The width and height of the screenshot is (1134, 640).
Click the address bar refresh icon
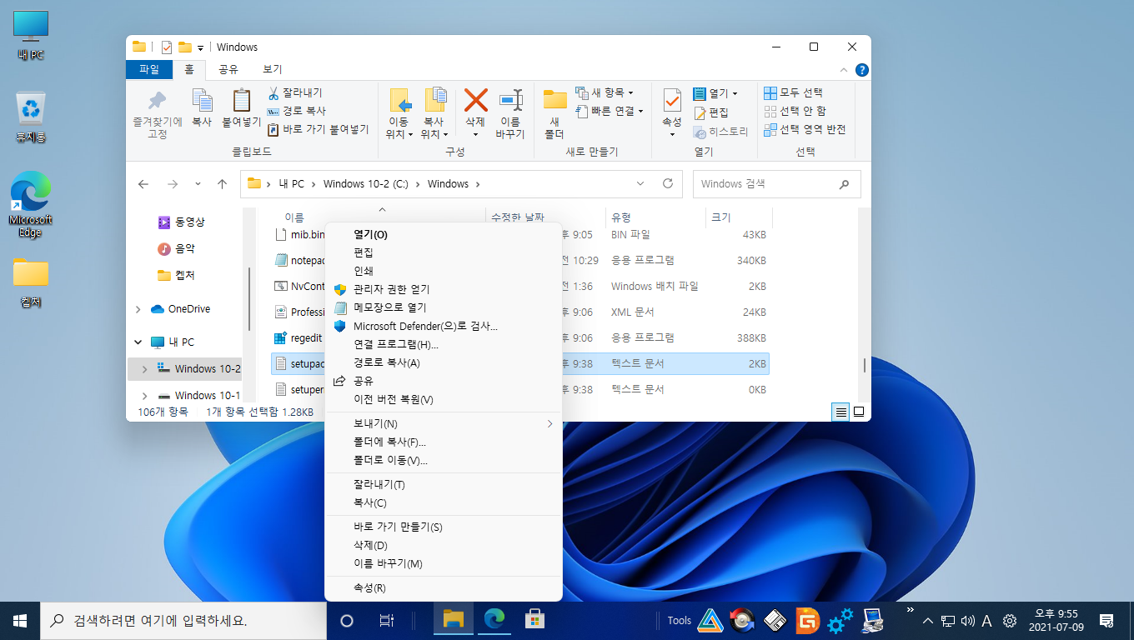click(x=667, y=183)
